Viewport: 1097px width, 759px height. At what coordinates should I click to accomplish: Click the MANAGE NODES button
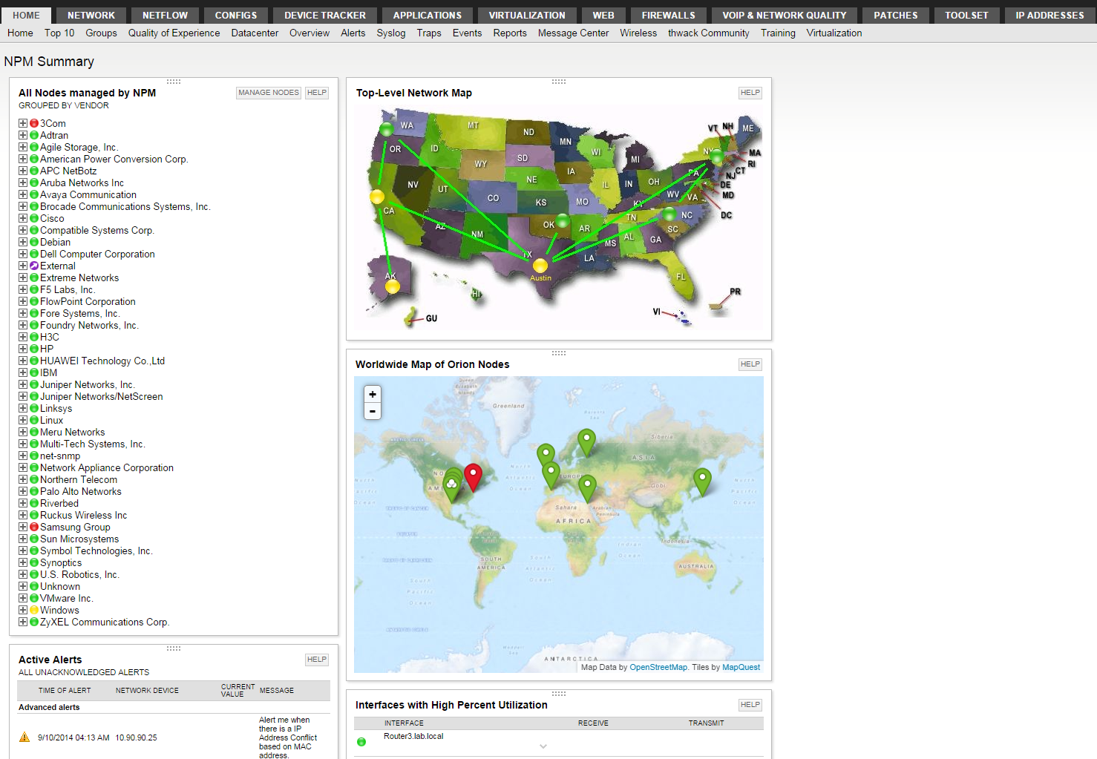coord(269,93)
